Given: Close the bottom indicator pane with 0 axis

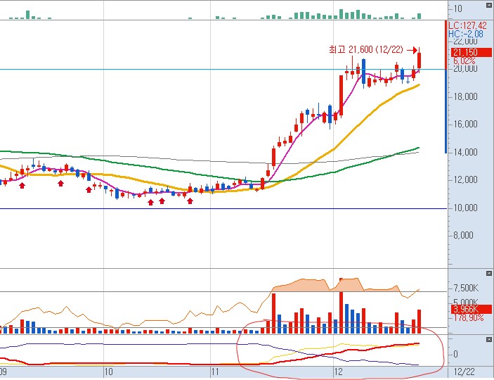Looking at the screenshot, I should coord(488,340).
